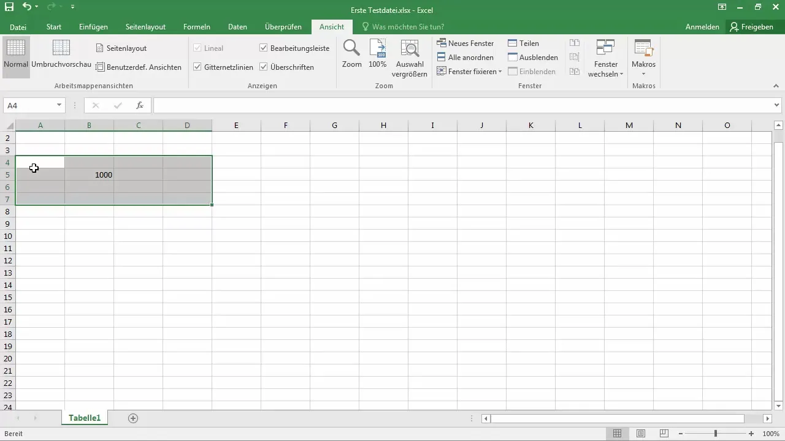Viewport: 785px width, 441px height.
Task: Select Seitenlayout view button
Action: click(121, 48)
